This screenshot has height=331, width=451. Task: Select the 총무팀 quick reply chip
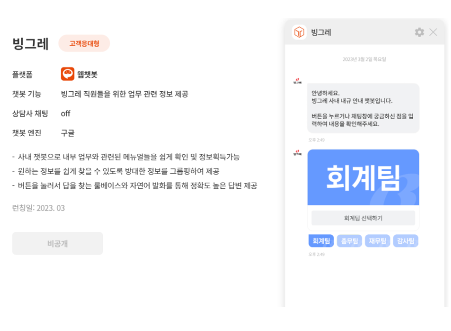point(349,241)
